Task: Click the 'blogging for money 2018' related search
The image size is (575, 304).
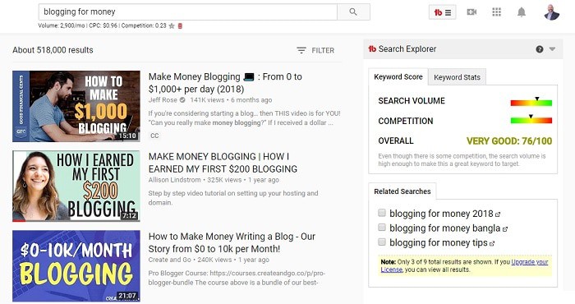Action: tap(441, 214)
